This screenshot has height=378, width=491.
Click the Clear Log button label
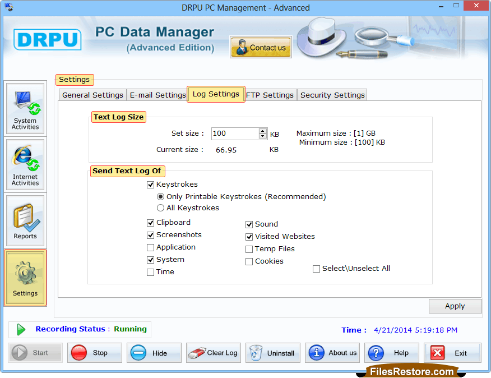point(223,353)
